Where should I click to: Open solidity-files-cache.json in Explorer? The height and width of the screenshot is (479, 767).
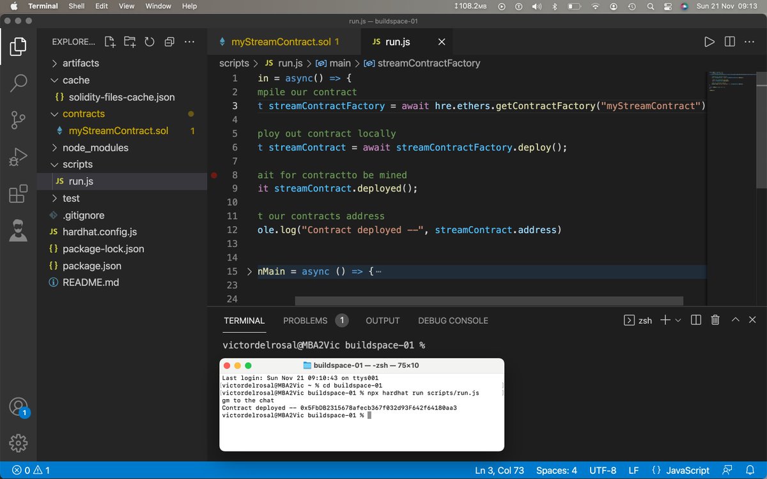pyautogui.click(x=121, y=97)
